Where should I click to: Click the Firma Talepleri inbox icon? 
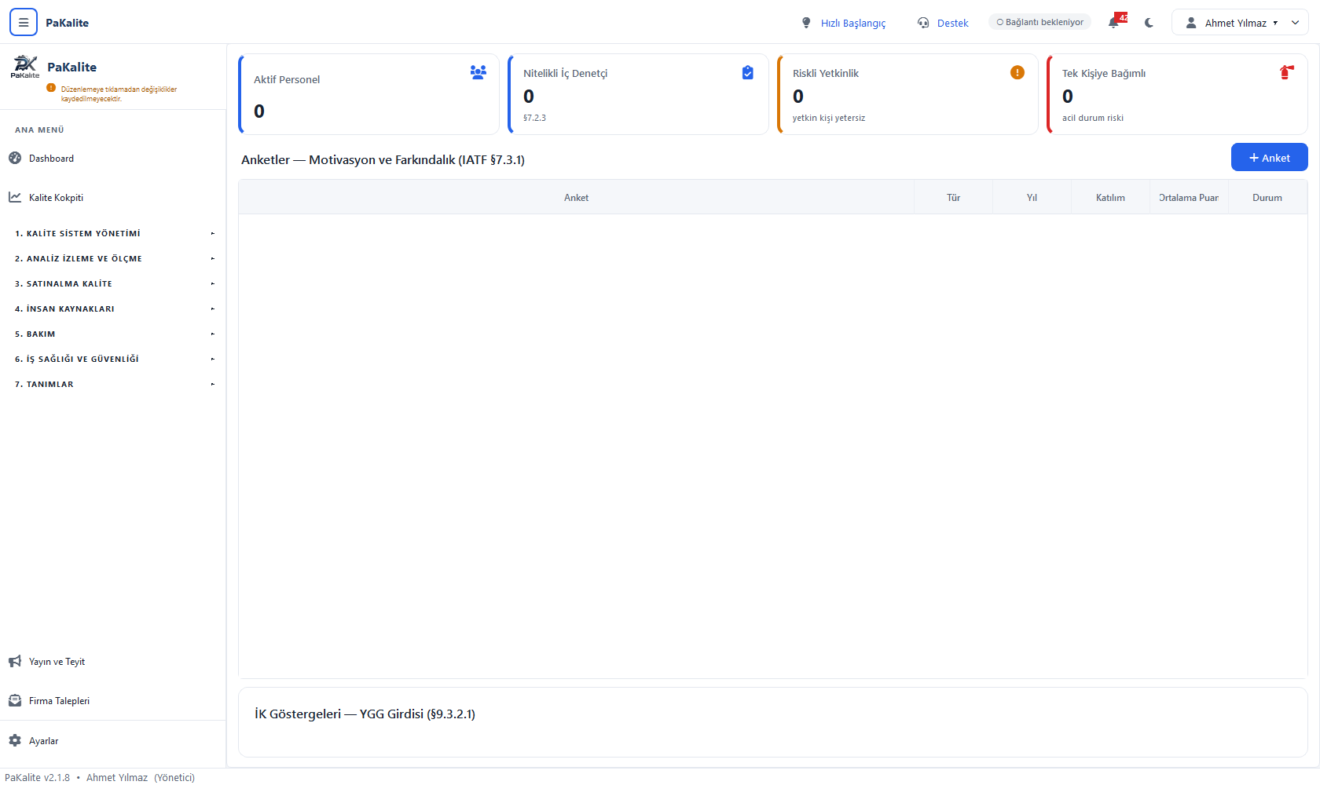pyautogui.click(x=15, y=701)
